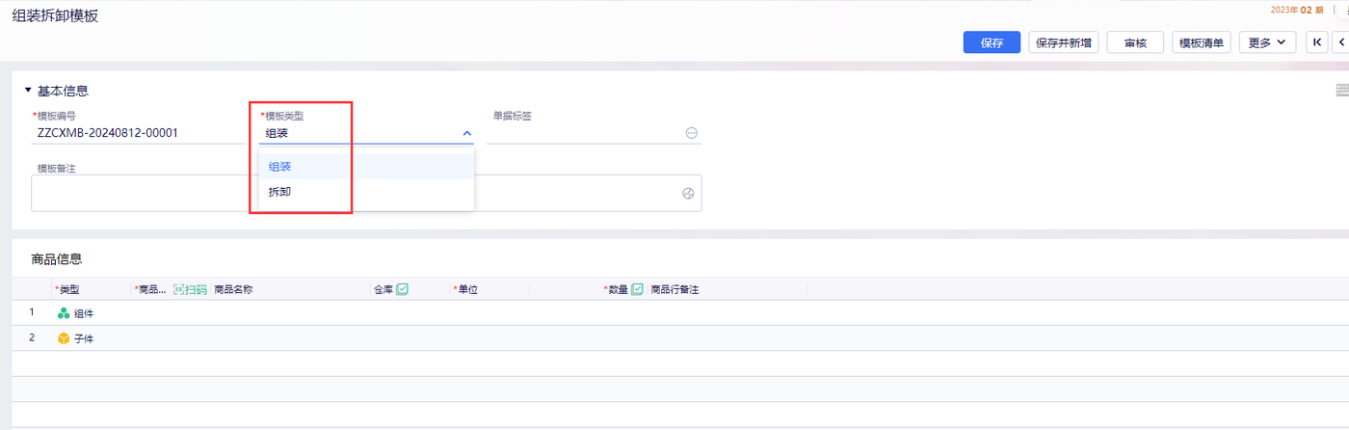
Task: Collapse the 基本信息 section triangle
Action: [28, 91]
